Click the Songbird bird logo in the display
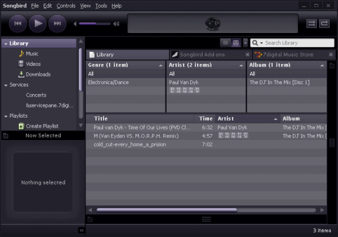 pyautogui.click(x=213, y=24)
